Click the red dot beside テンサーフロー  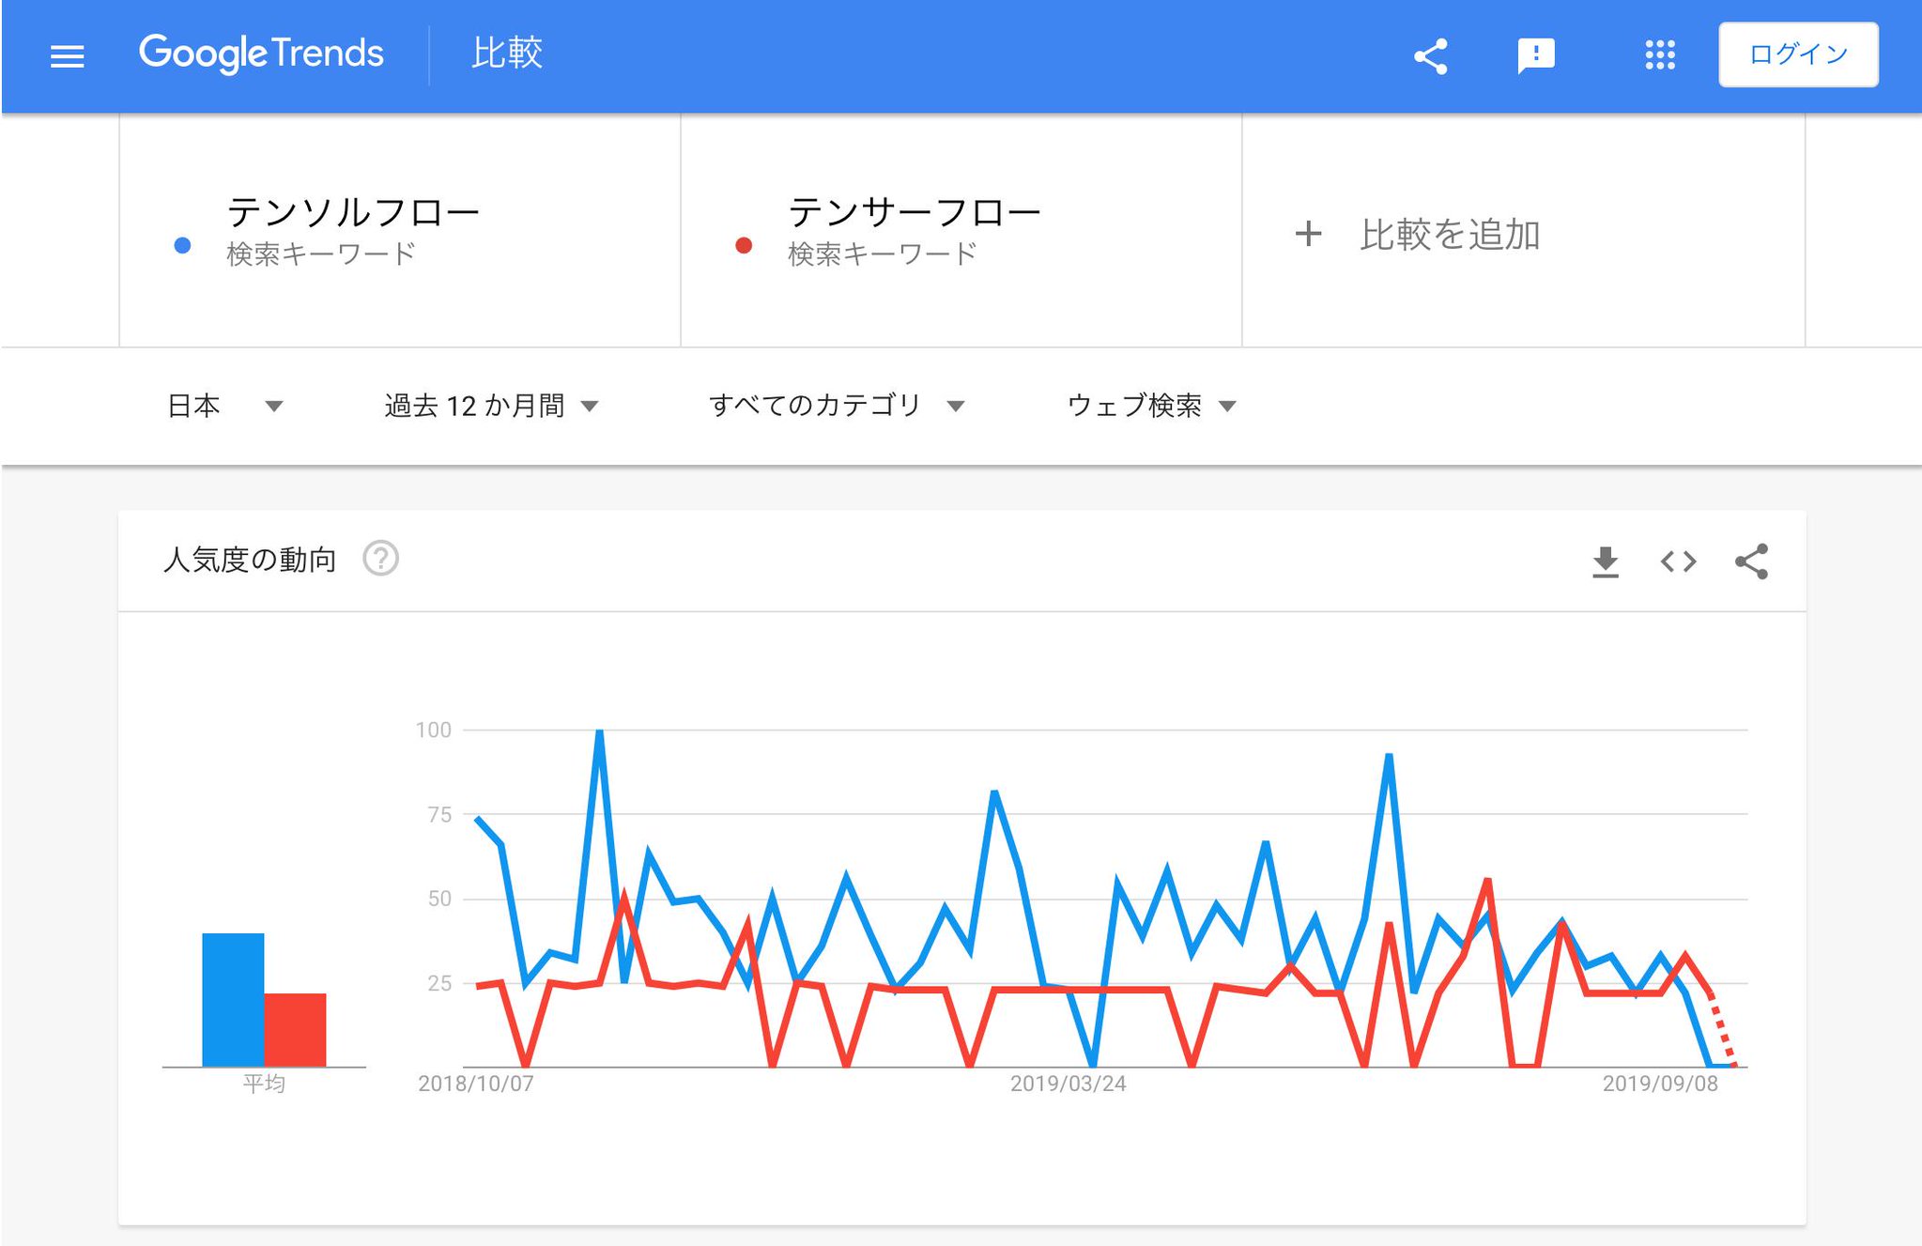pyautogui.click(x=744, y=245)
